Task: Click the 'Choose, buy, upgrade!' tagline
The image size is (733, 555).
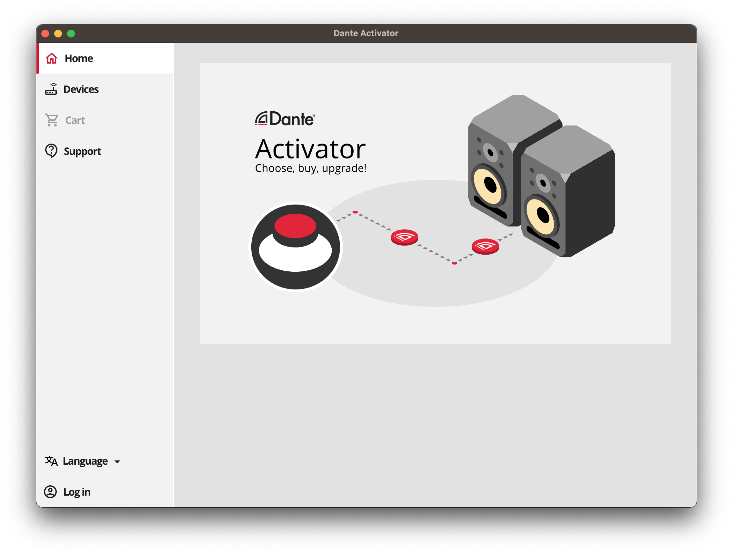Action: click(x=310, y=168)
